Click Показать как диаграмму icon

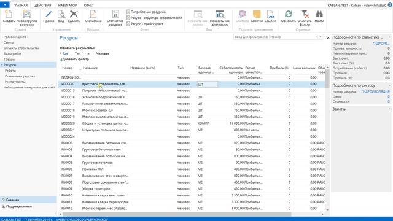click(x=220, y=14)
